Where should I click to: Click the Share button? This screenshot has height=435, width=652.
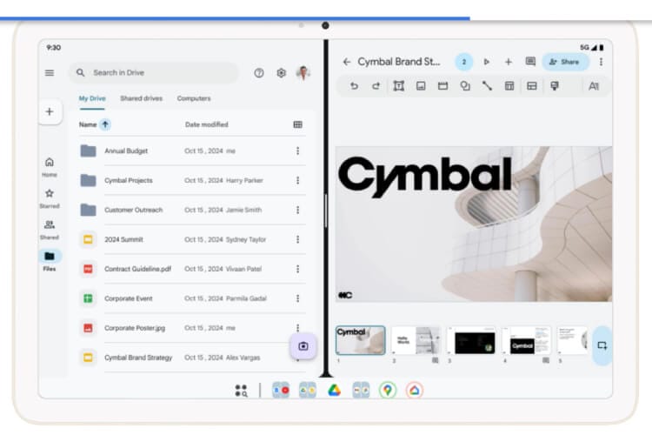565,62
